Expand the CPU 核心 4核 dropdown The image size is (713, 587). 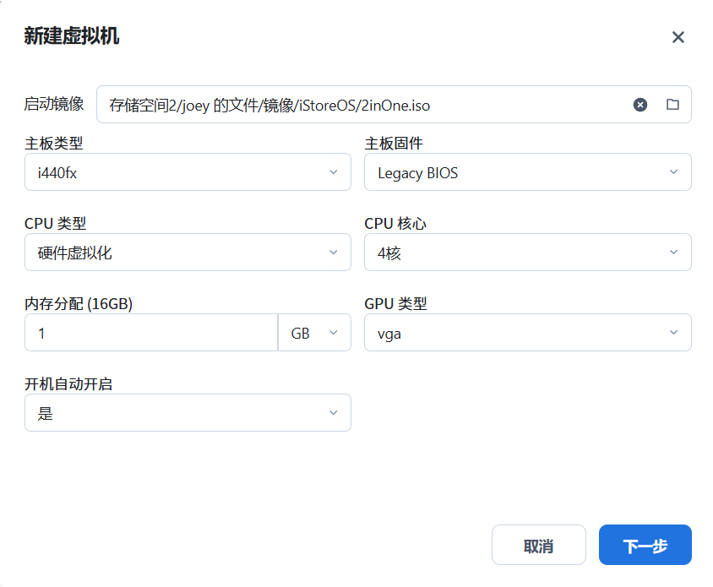tap(527, 253)
